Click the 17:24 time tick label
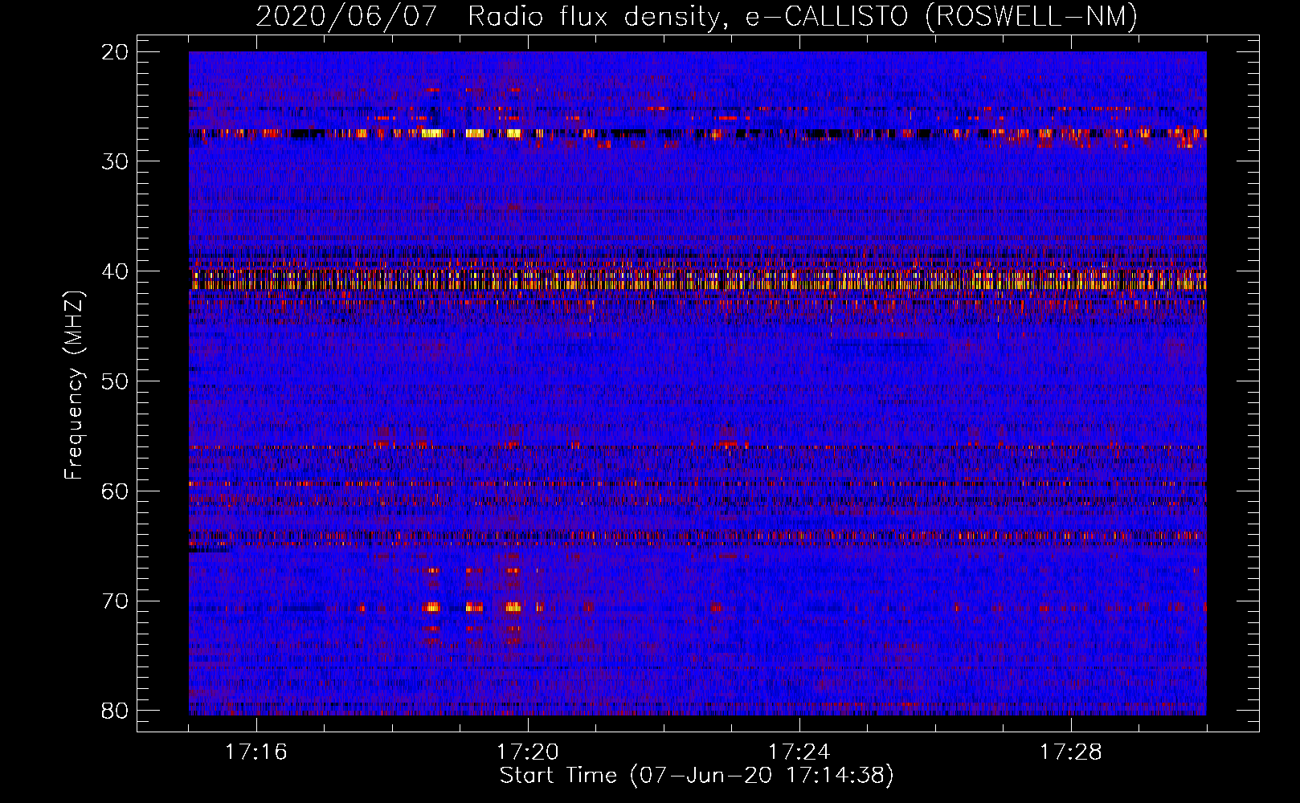 799,752
